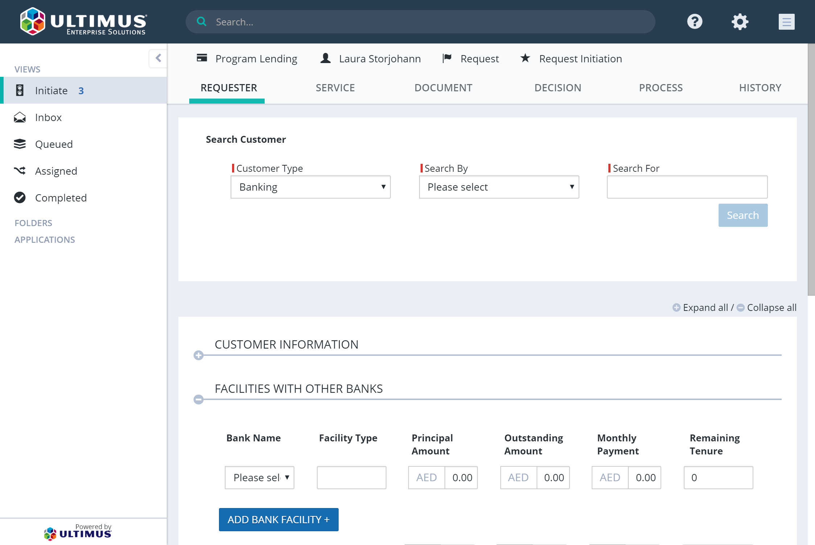This screenshot has width=815, height=545.
Task: Click the Monthly Payment value field
Action: (645, 478)
